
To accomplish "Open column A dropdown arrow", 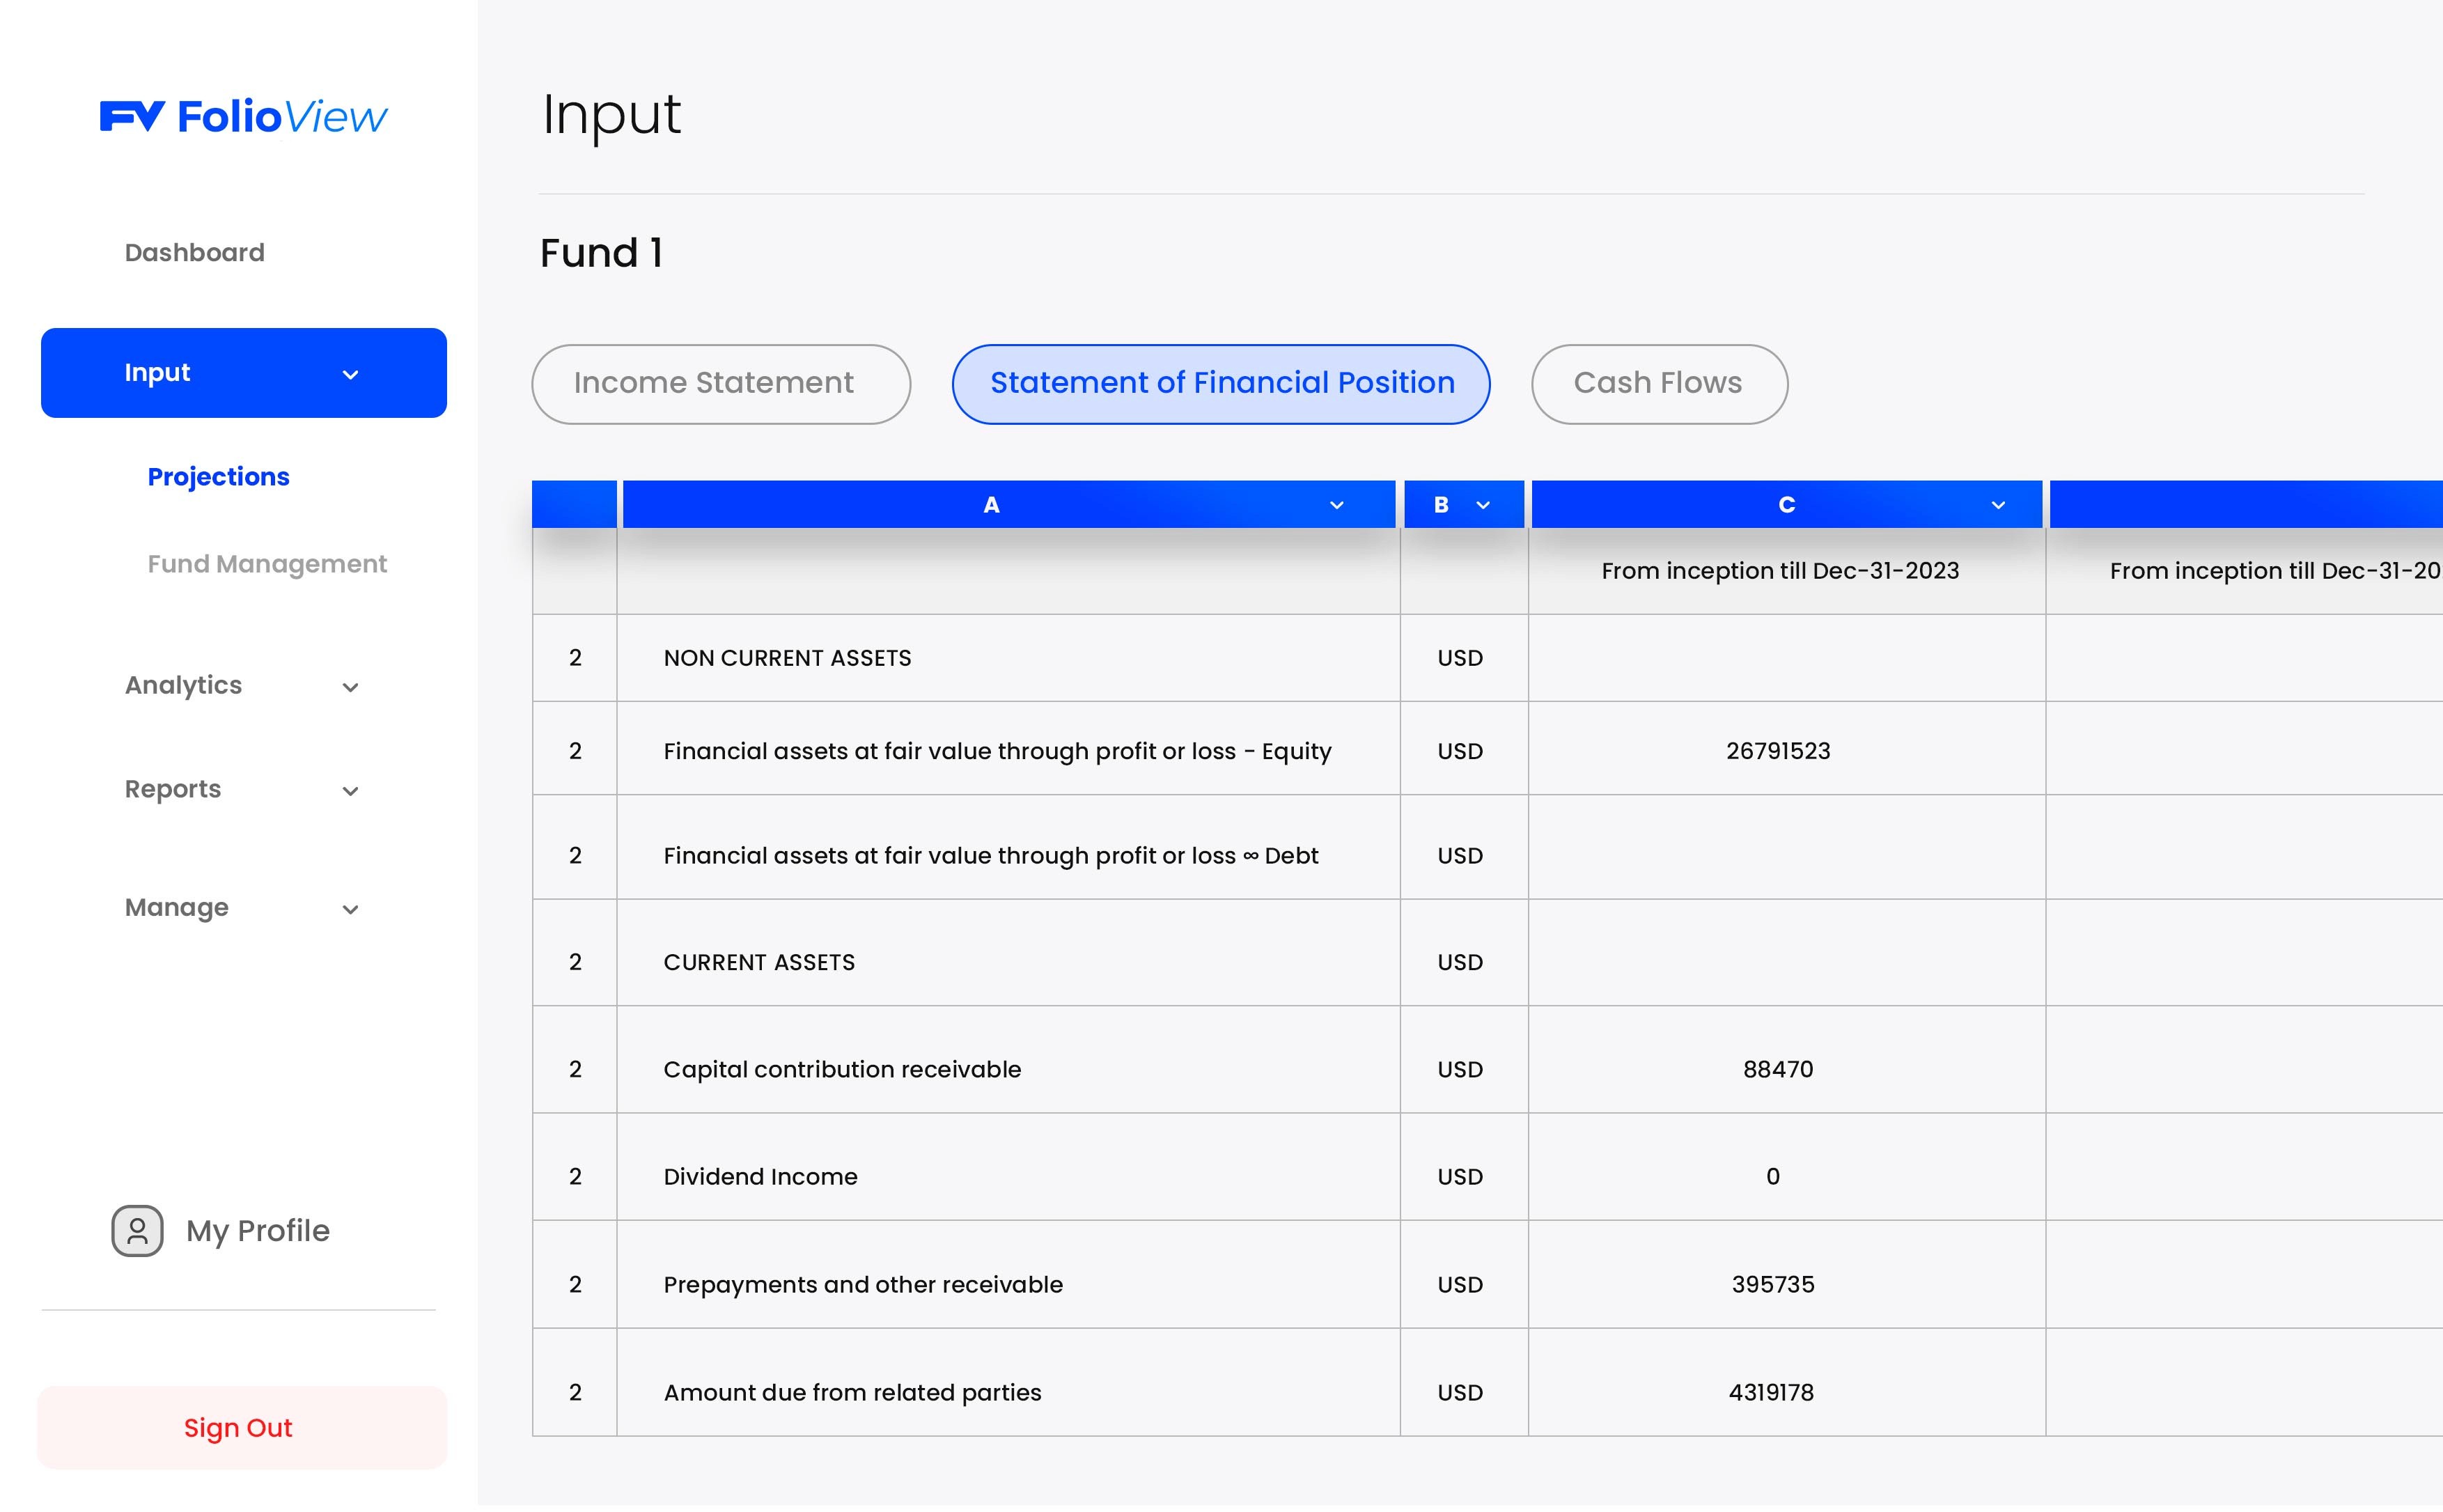I will click(1336, 505).
